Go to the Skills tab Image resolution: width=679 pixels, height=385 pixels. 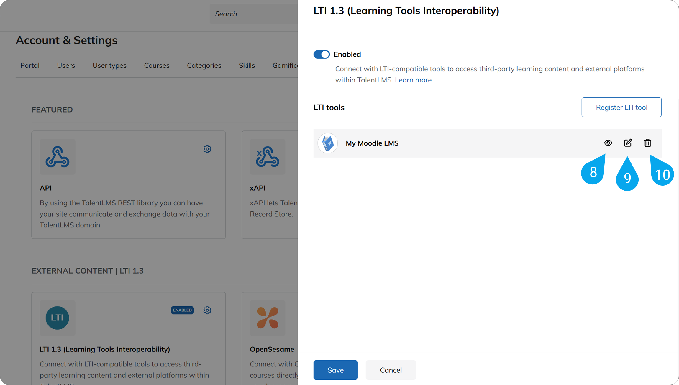247,65
